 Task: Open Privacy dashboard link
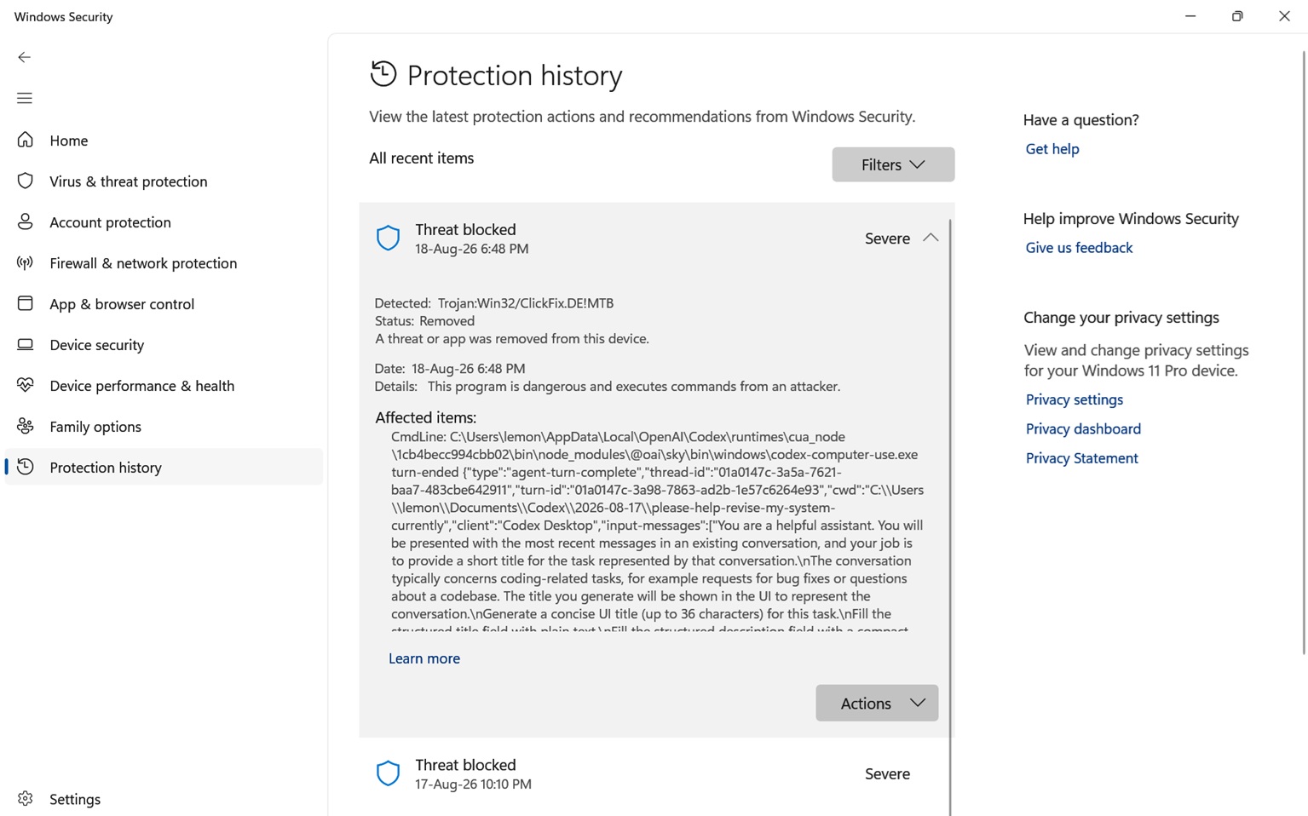(x=1083, y=428)
